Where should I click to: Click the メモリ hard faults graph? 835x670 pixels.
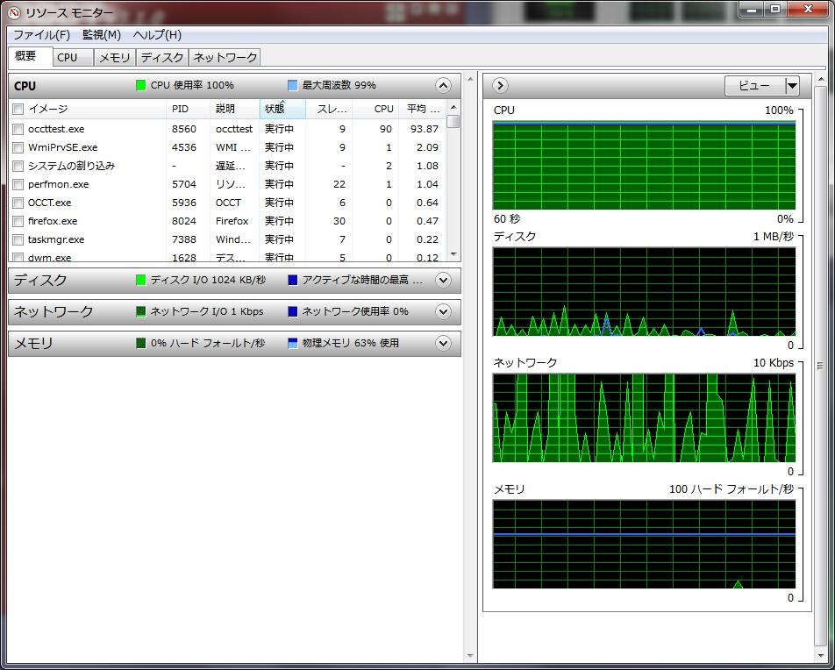click(644, 545)
